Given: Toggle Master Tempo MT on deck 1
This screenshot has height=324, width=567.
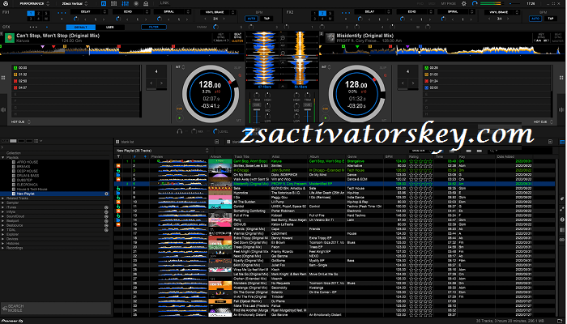Looking at the screenshot, I should coord(239,121).
